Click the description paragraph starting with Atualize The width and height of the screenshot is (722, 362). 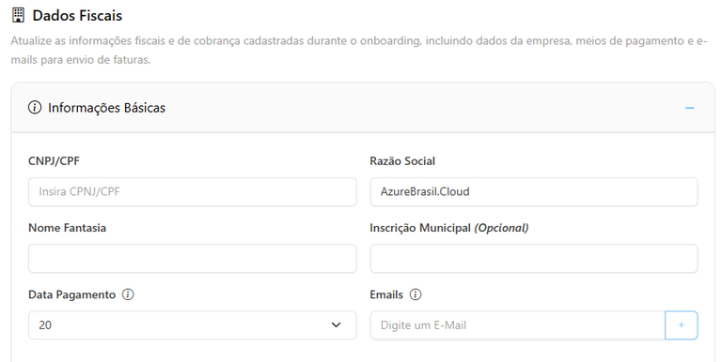pyautogui.click(x=359, y=50)
